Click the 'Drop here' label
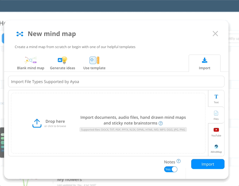239x186 pixels. click(55, 121)
